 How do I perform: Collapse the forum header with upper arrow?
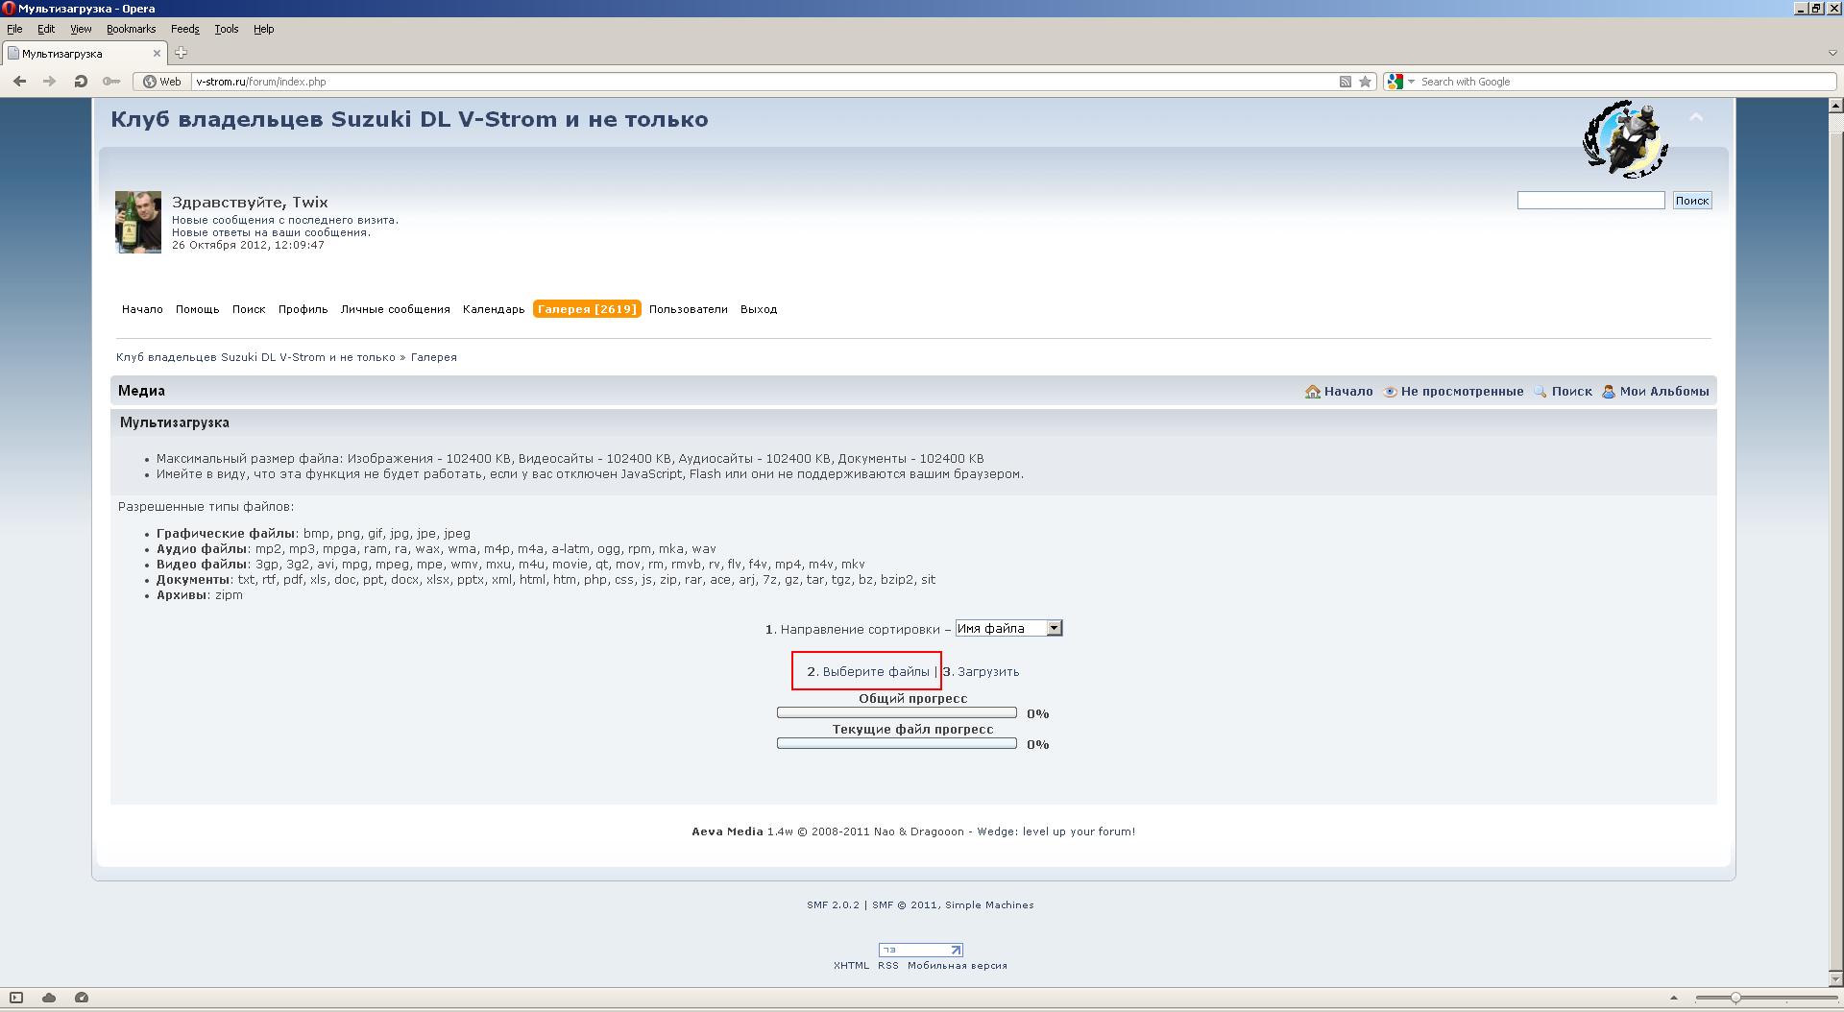1696,118
